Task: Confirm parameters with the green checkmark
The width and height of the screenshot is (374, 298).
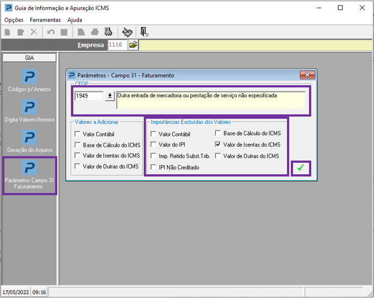Action: click(300, 168)
